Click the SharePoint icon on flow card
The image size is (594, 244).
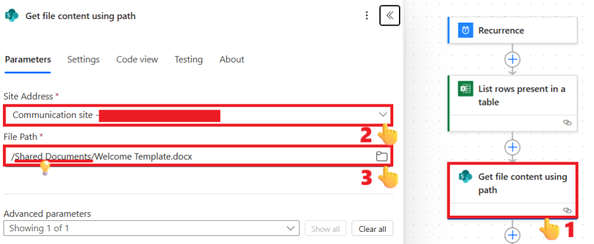tap(465, 177)
